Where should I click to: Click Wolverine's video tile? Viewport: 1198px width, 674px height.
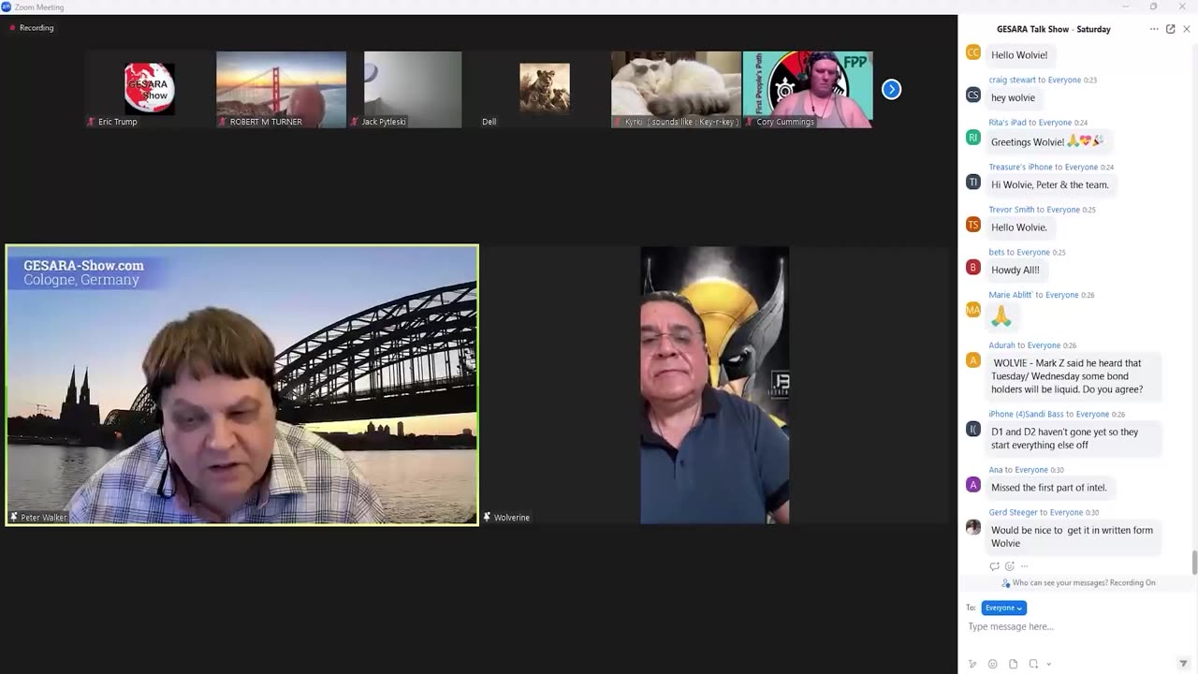[715, 385]
